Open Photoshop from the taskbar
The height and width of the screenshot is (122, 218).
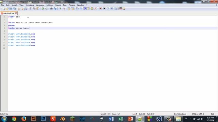[x=43, y=119]
